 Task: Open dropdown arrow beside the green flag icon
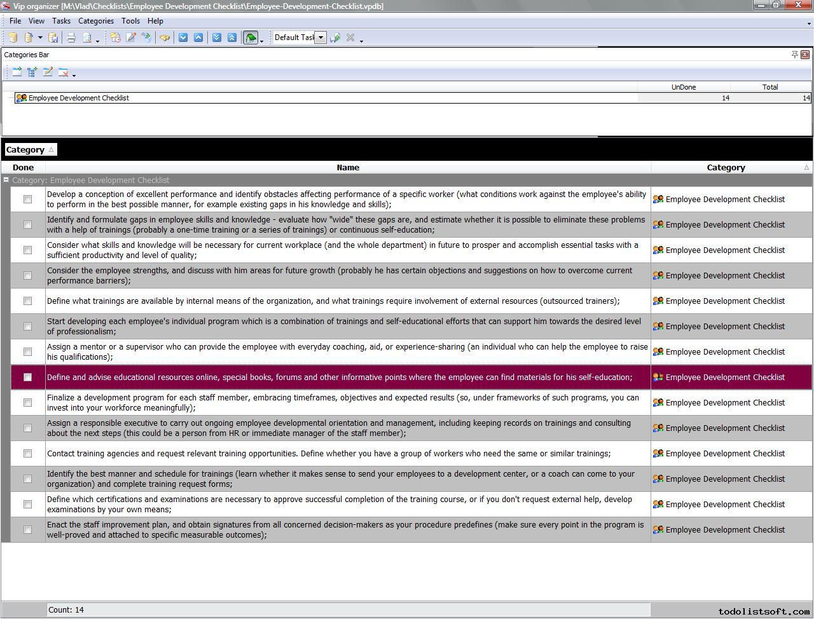click(x=262, y=39)
